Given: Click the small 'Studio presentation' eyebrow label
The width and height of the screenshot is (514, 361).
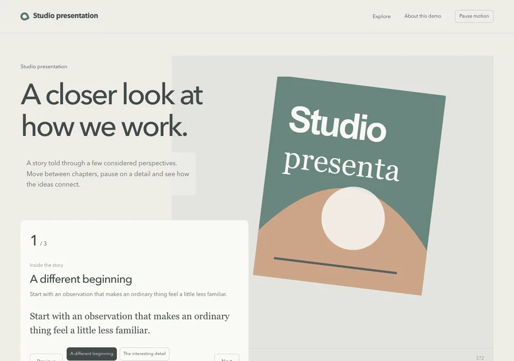Looking at the screenshot, I should (x=43, y=66).
